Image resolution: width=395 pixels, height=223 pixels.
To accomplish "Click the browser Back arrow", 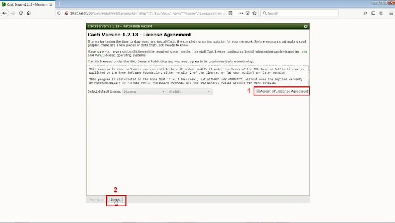I will [x=4, y=13].
